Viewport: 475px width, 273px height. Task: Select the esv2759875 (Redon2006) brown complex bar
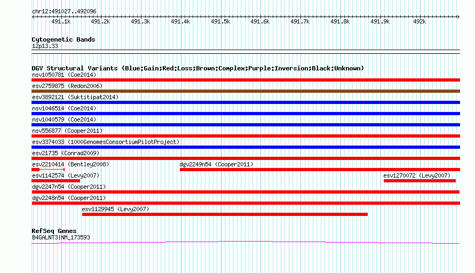pos(246,91)
